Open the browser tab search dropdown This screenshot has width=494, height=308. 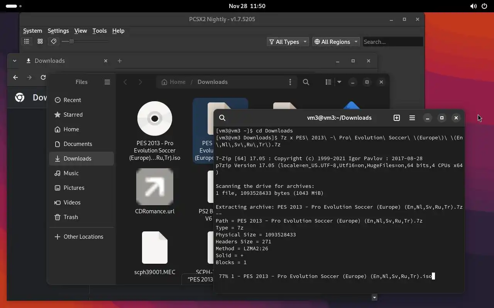tap(14, 61)
